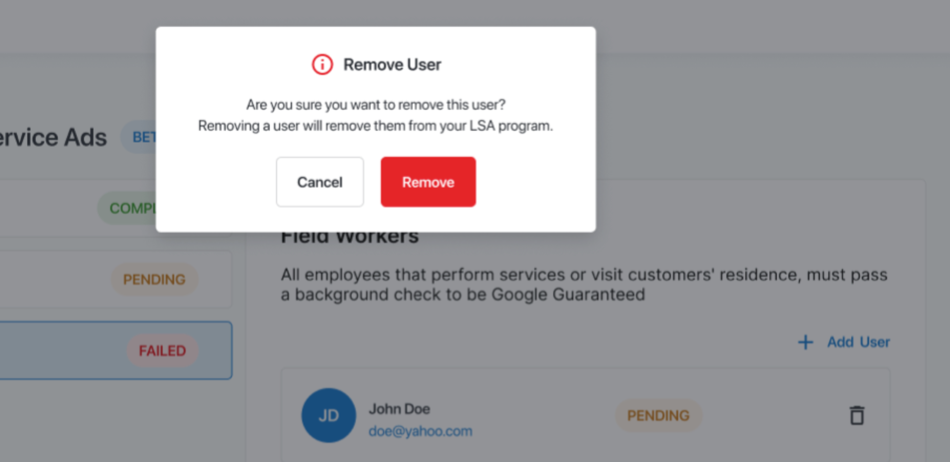
Task: Click the red info icon beside Remove User
Action: point(322,65)
